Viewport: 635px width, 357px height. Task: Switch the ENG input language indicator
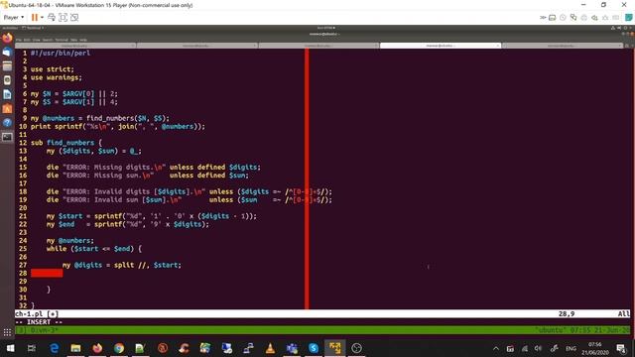(x=571, y=348)
